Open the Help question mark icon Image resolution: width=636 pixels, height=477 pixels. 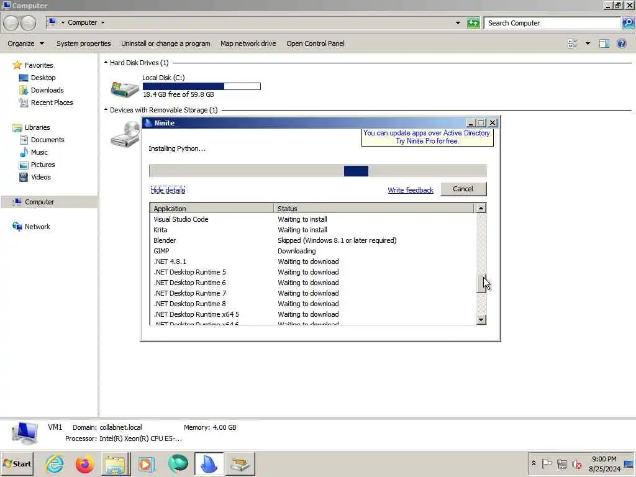(x=621, y=43)
